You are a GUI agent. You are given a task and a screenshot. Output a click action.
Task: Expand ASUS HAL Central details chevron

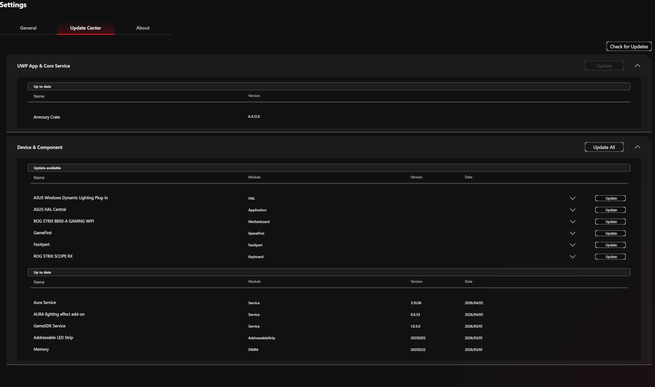[x=572, y=210]
